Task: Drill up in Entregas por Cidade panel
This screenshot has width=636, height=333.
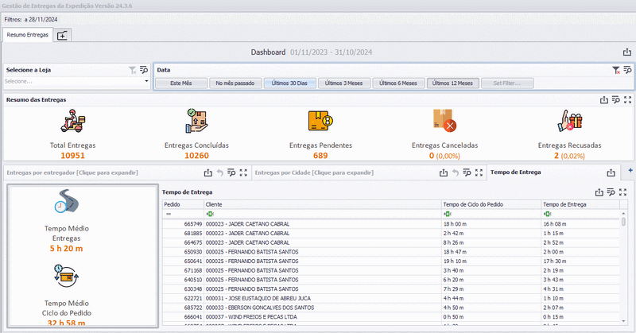Action: pyautogui.click(x=456, y=172)
